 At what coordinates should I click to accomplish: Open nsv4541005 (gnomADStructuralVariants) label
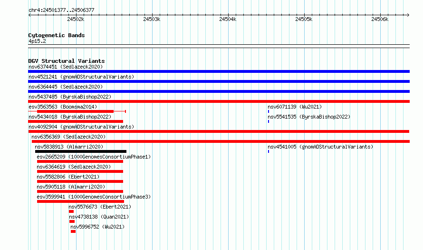320,147
